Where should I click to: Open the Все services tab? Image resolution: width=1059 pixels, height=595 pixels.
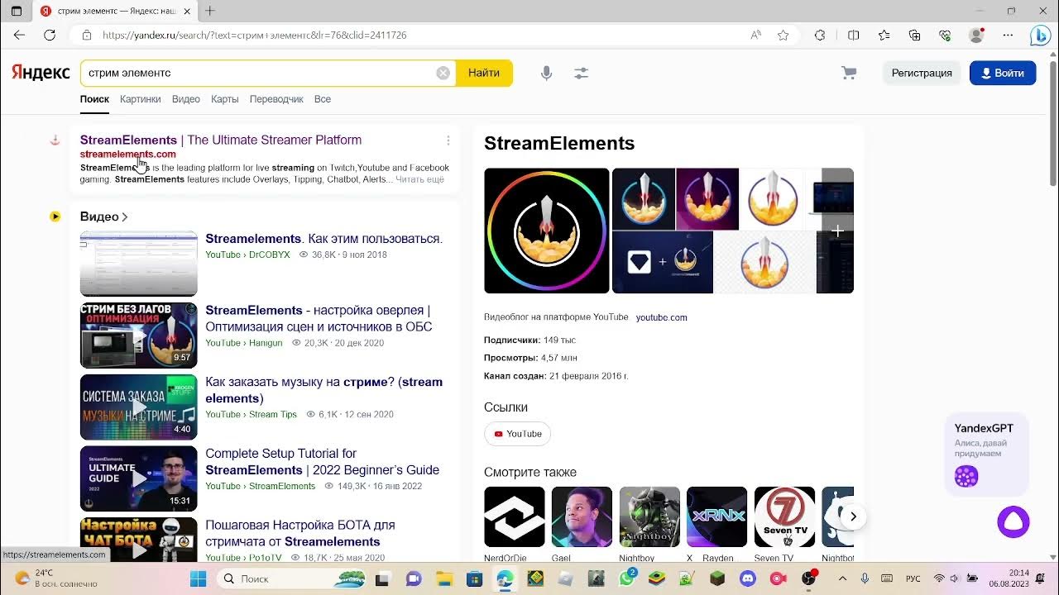click(323, 99)
